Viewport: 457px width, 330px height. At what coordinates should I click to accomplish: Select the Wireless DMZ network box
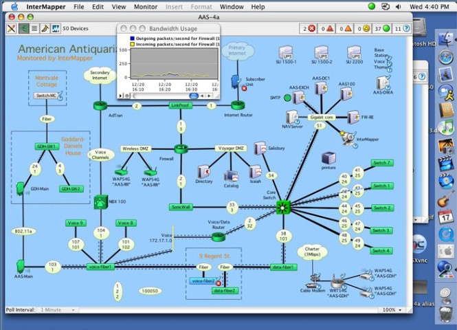(135, 148)
